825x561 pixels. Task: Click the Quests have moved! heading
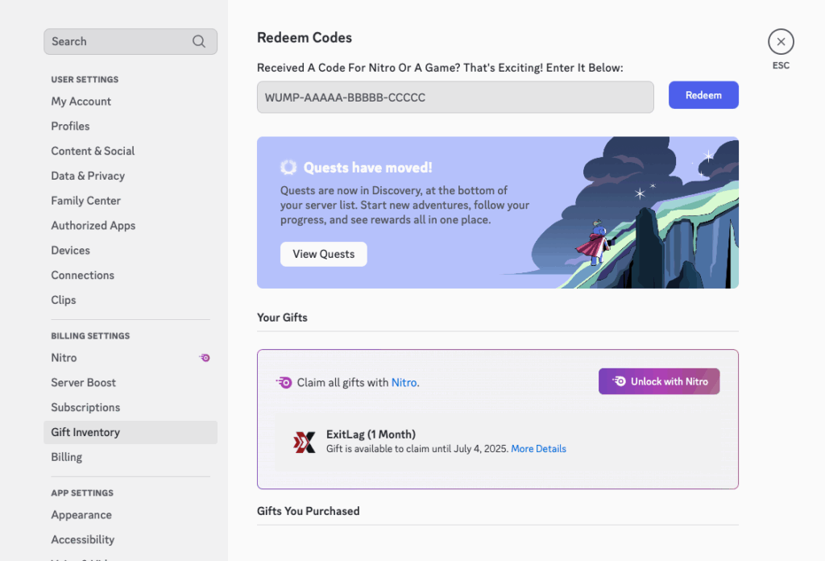click(x=367, y=168)
